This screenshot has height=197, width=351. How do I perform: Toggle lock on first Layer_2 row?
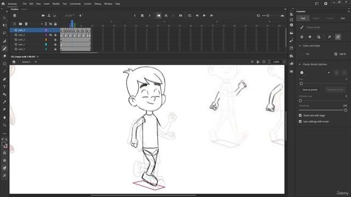[x=55, y=35]
